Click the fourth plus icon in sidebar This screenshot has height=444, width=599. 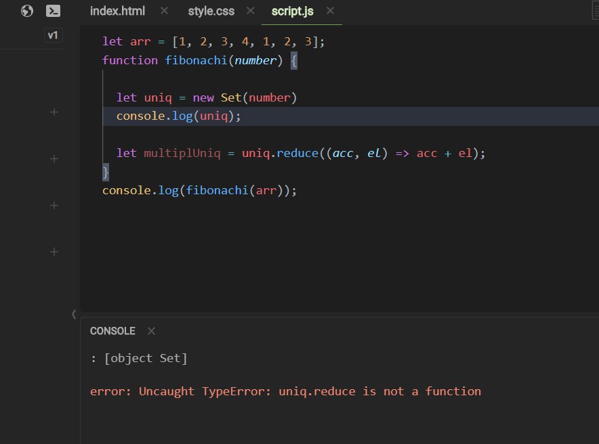[x=54, y=252]
